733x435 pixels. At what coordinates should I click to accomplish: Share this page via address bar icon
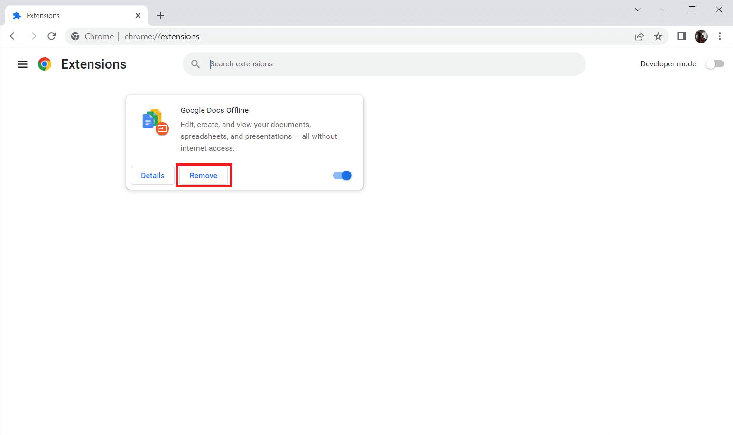point(639,36)
